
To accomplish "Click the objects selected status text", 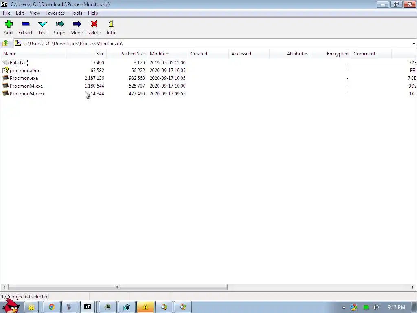I will coord(25,297).
